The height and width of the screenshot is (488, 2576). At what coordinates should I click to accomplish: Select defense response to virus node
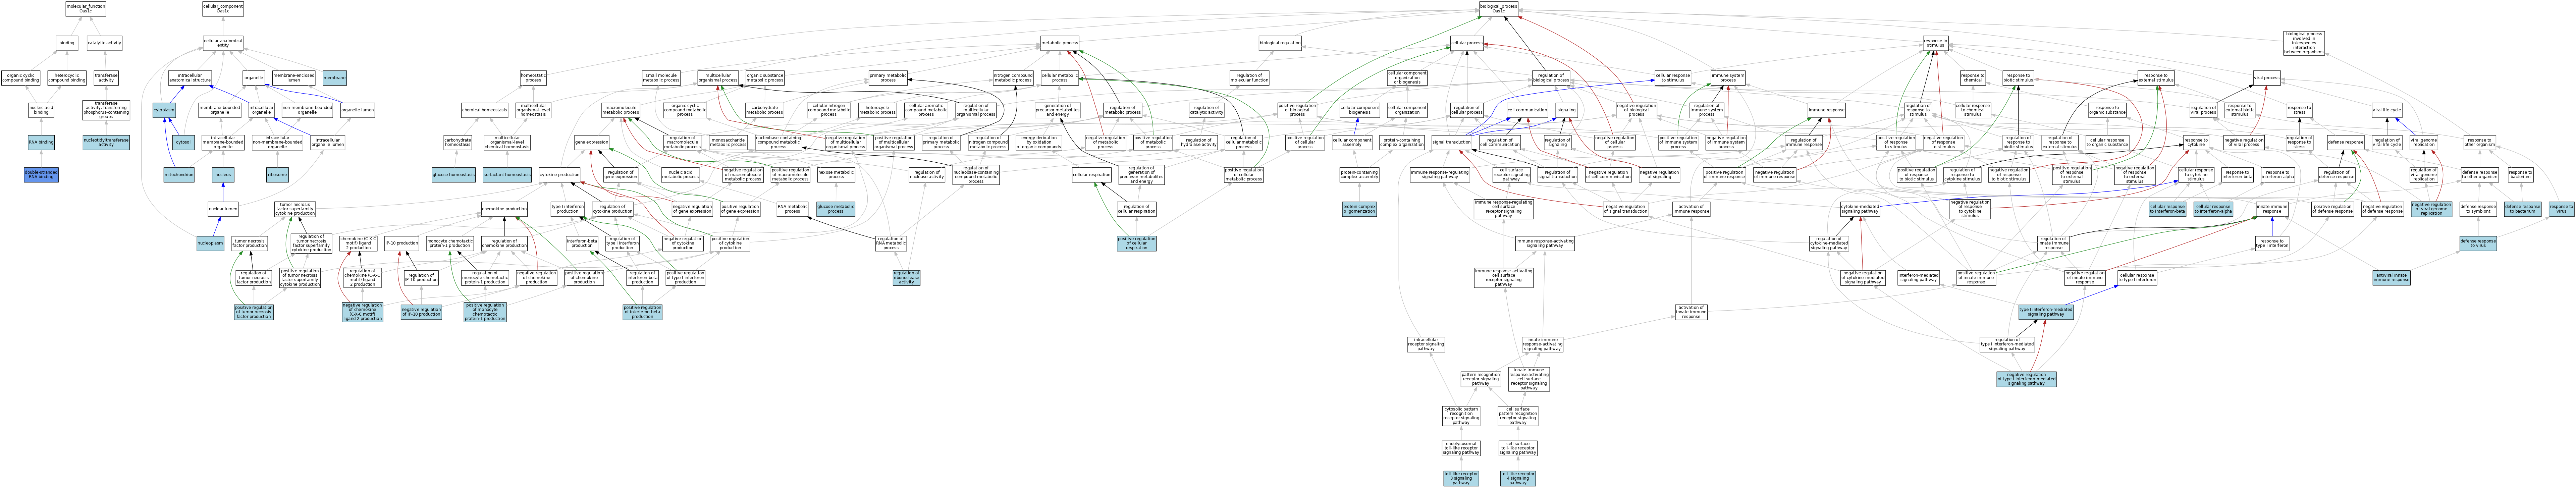click(2478, 243)
